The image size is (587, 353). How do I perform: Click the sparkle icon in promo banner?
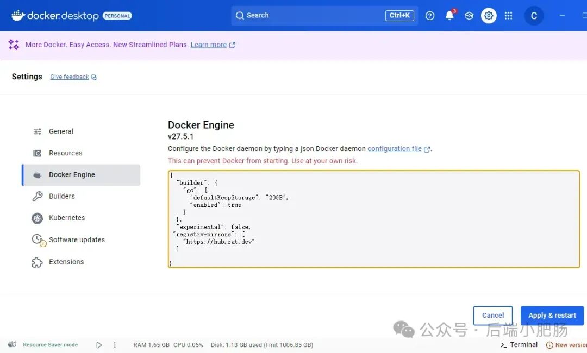(x=14, y=45)
